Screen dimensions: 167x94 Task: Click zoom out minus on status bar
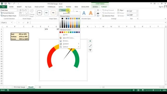tap(146, 90)
